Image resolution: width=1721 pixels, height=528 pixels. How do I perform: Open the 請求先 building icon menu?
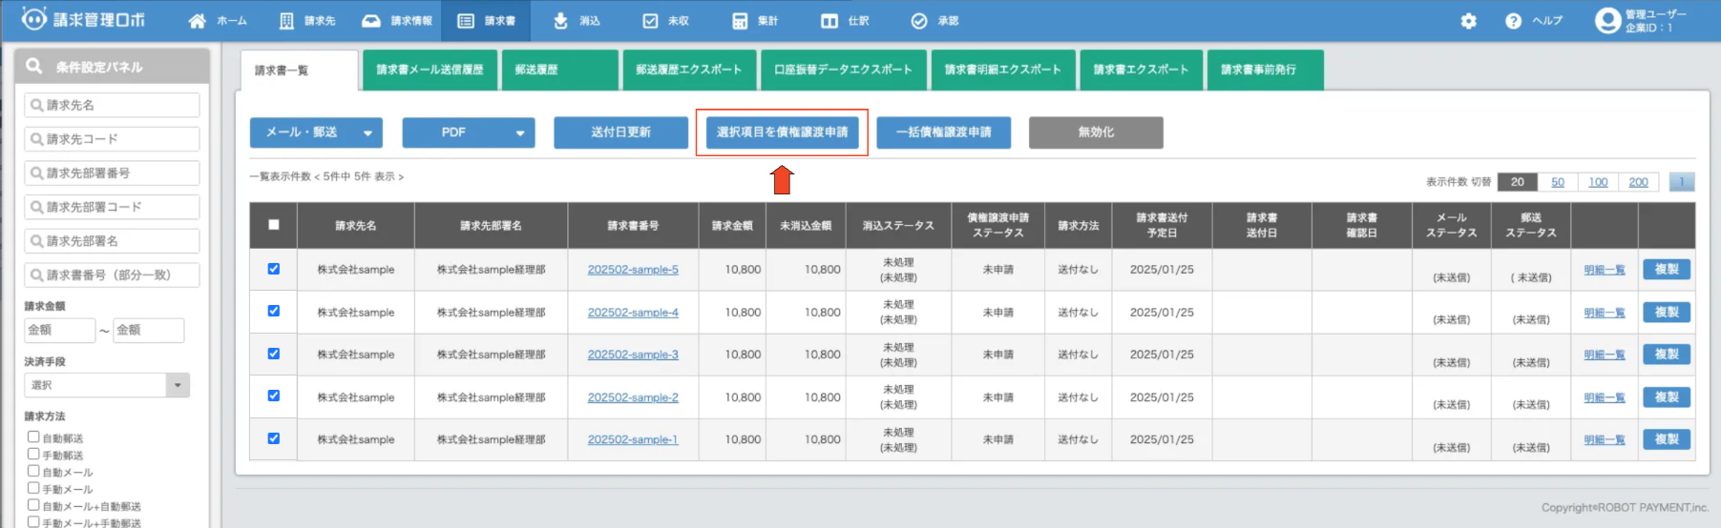[286, 21]
